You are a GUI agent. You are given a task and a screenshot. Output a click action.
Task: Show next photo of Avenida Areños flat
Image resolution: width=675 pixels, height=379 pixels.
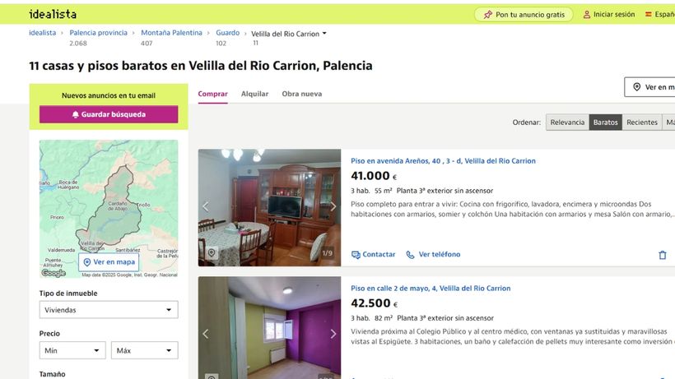(x=333, y=206)
